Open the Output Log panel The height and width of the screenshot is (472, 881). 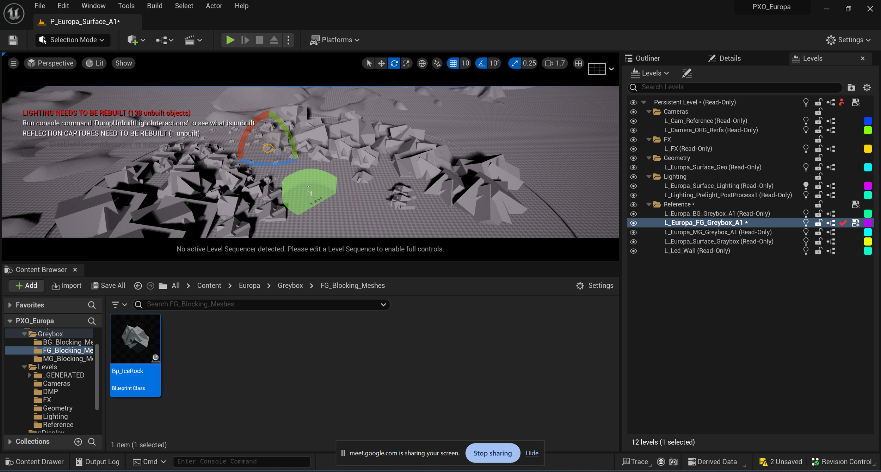[x=98, y=462]
